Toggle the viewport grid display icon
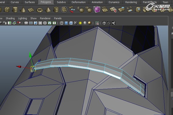 click(x=26, y=23)
